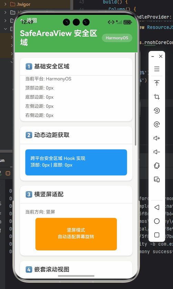Increase emulator volume
The width and height of the screenshot is (173, 289).
[x=157, y=138]
